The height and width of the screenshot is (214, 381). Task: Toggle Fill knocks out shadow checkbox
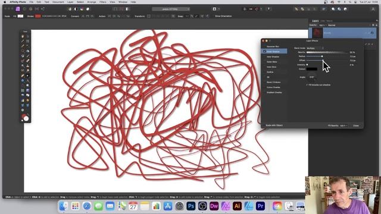tap(307, 85)
